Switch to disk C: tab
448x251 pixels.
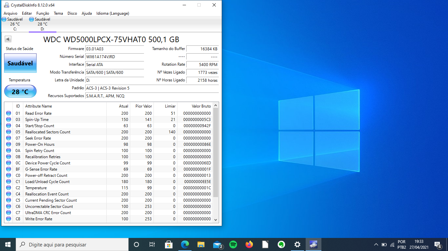pyautogui.click(x=15, y=24)
